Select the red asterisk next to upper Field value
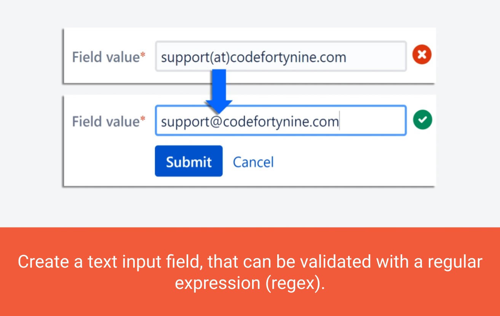 coord(143,54)
